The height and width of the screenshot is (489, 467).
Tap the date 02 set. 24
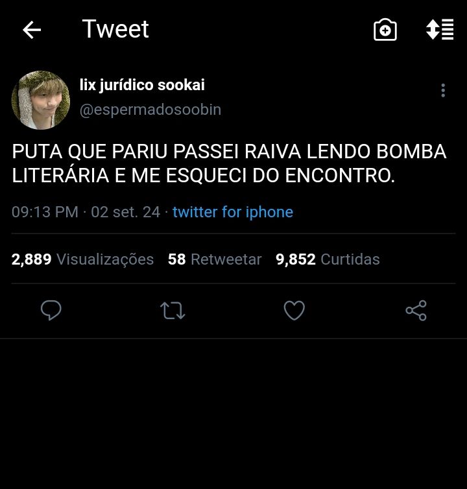click(125, 212)
